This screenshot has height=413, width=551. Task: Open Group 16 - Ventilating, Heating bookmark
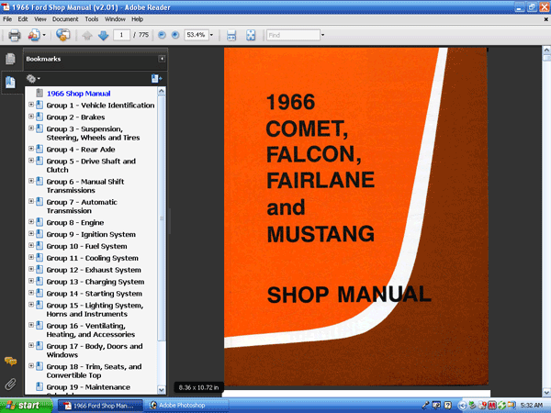click(x=91, y=329)
